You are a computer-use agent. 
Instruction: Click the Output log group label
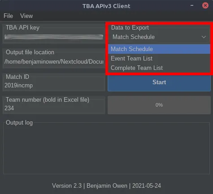point(19,123)
